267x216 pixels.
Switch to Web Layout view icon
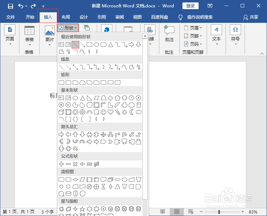(191, 212)
